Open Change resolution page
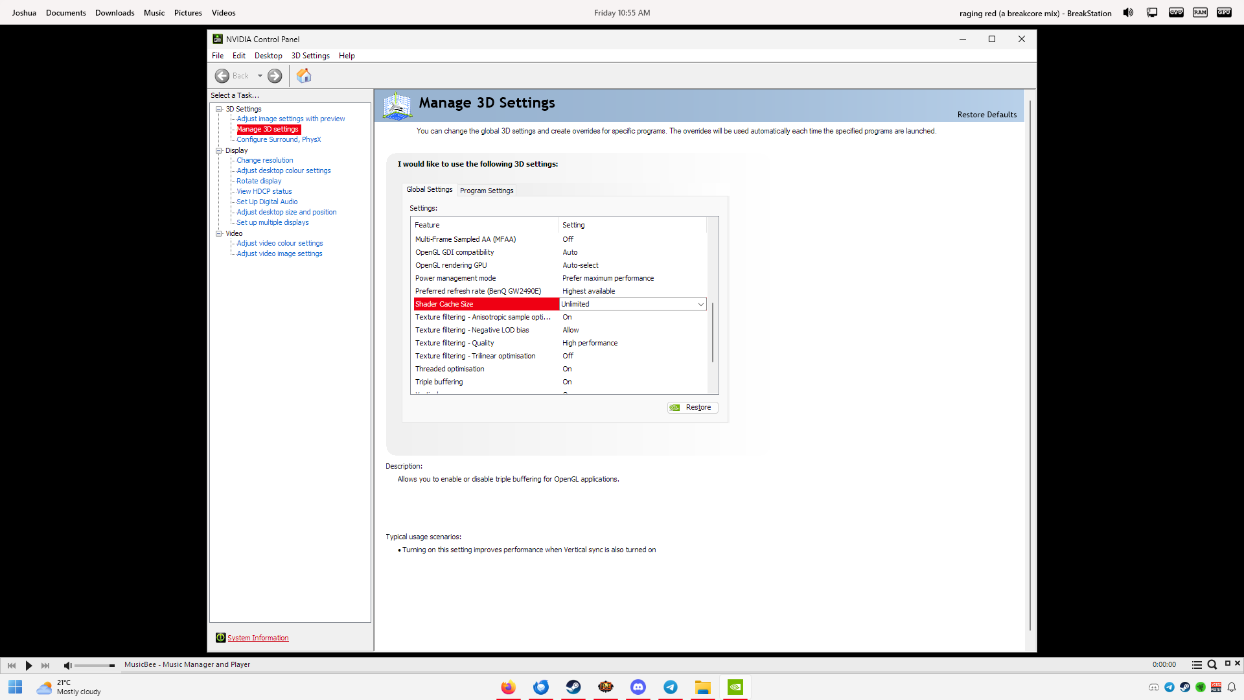 (x=264, y=160)
